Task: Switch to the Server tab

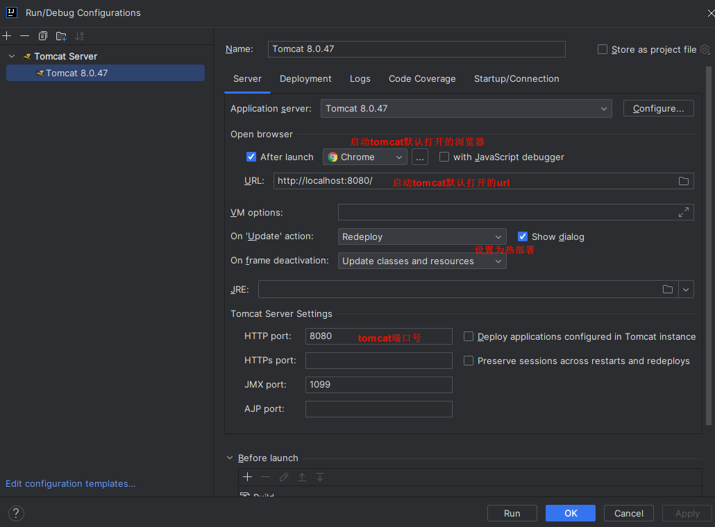Action: (x=248, y=79)
